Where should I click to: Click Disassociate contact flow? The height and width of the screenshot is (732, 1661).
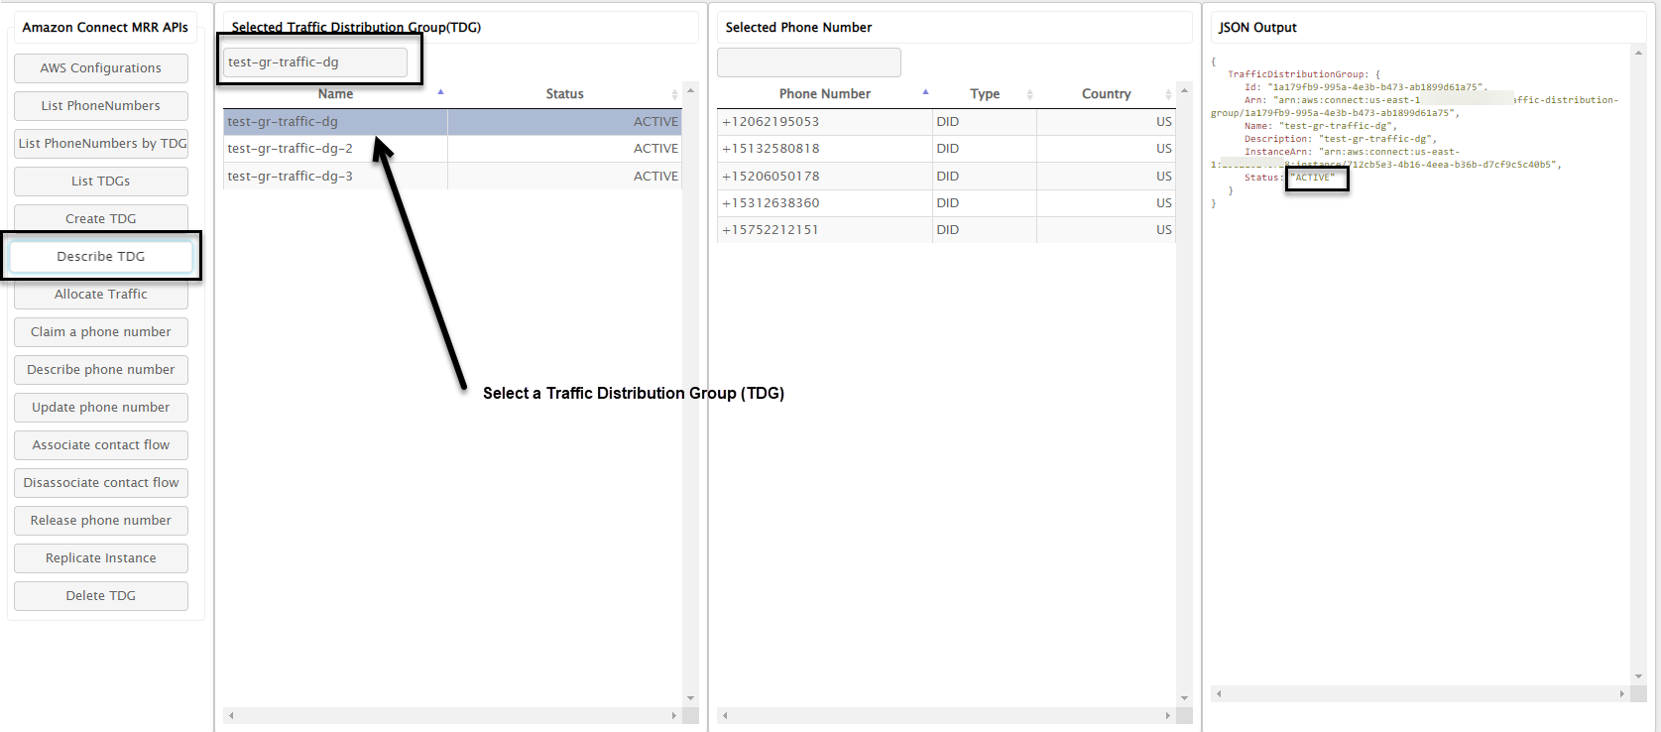(x=101, y=483)
